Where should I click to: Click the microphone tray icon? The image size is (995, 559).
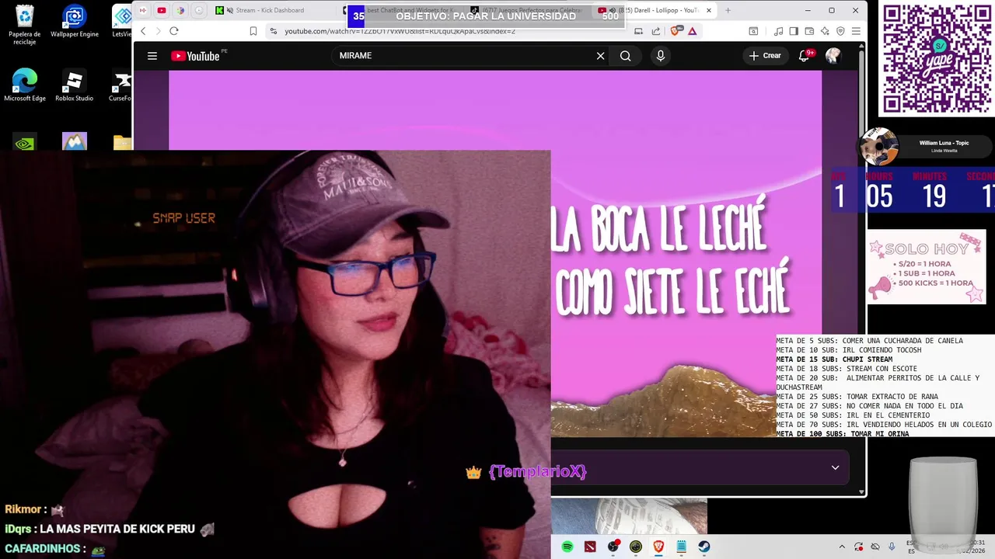point(892,547)
